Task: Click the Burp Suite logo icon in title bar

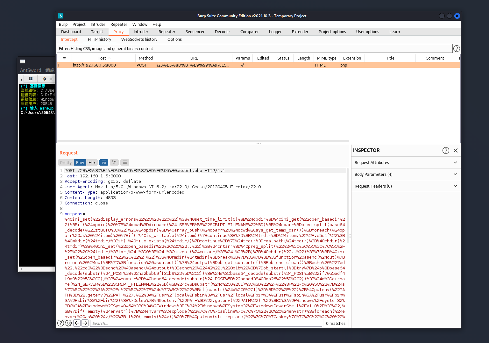Action: pyautogui.click(x=61, y=16)
